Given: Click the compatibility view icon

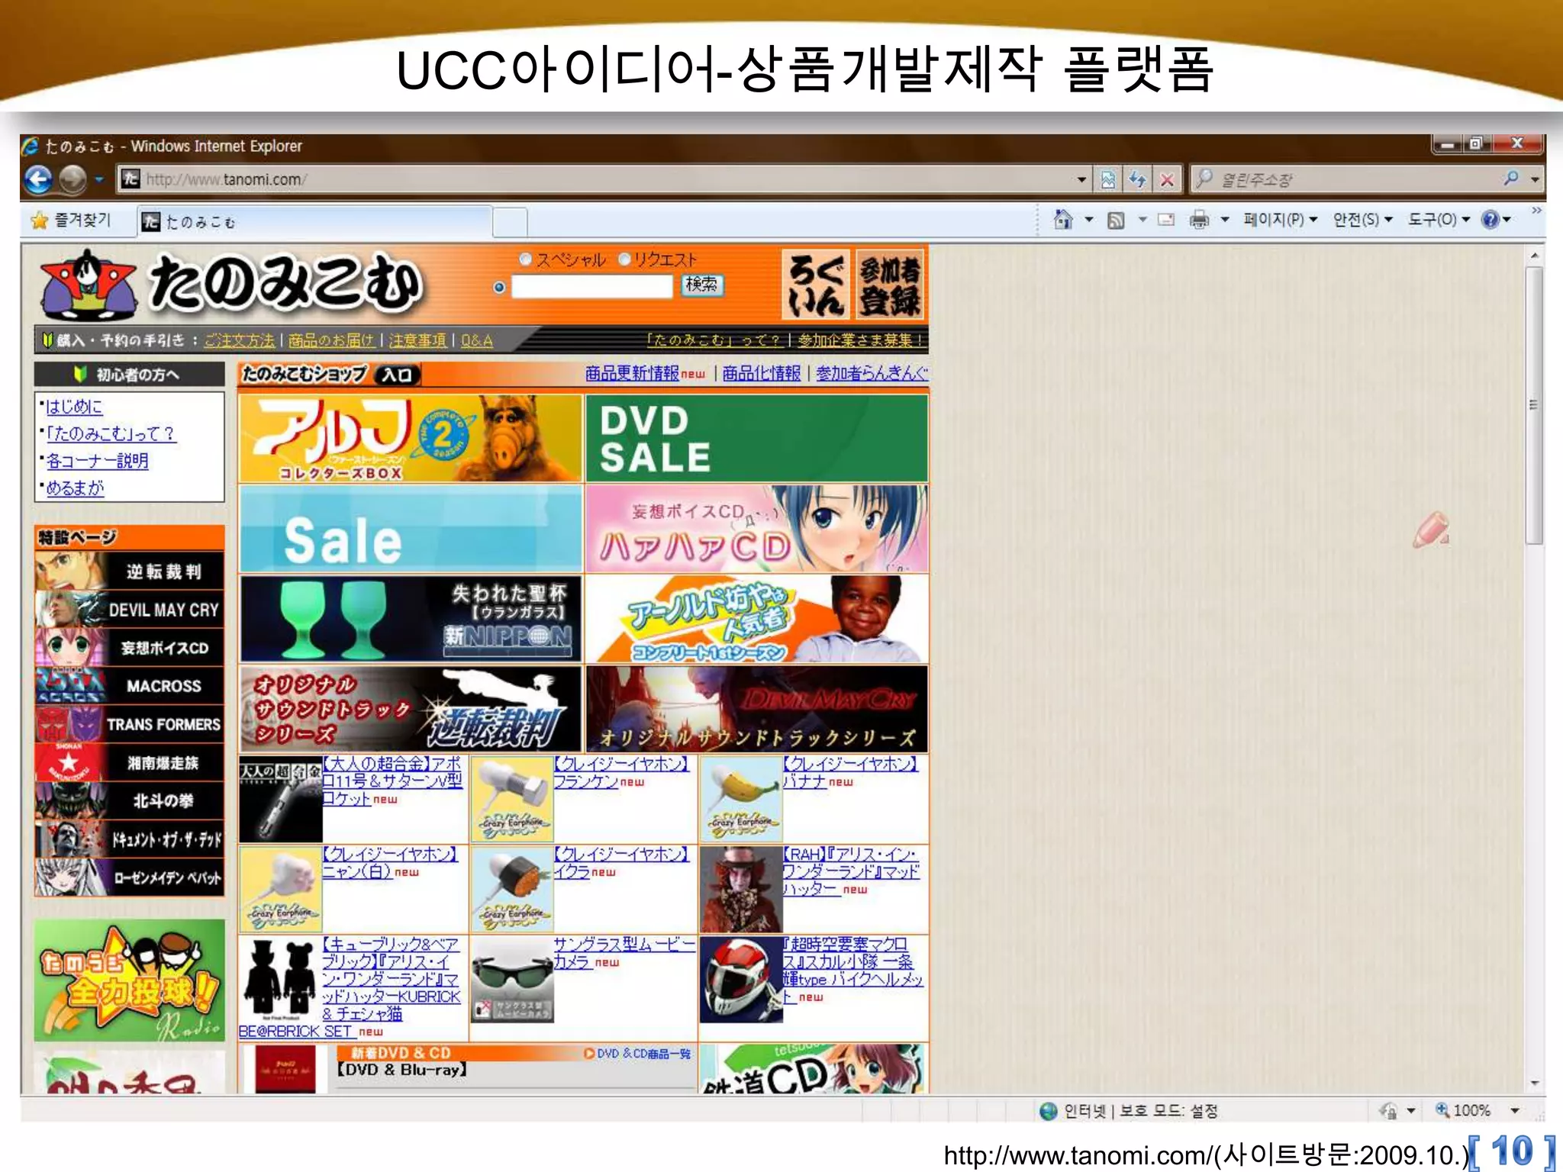Looking at the screenshot, I should (x=1108, y=180).
